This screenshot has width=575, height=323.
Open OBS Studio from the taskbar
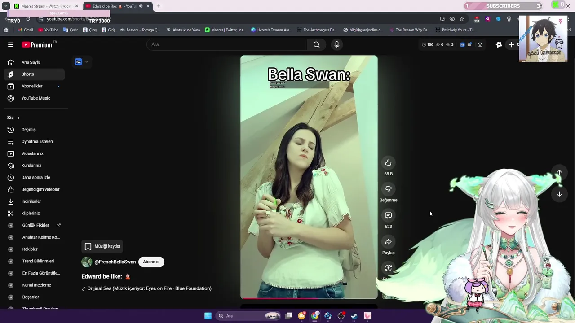point(341,316)
